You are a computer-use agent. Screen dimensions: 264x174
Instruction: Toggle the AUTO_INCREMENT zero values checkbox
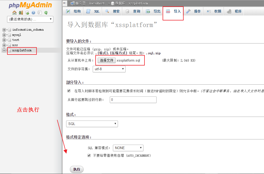[x=89, y=155]
